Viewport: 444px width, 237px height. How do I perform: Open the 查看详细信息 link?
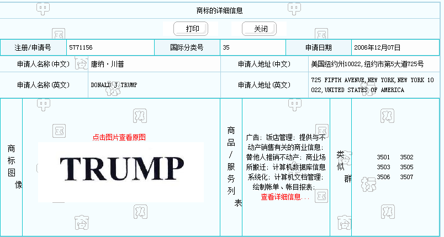pos(285,197)
